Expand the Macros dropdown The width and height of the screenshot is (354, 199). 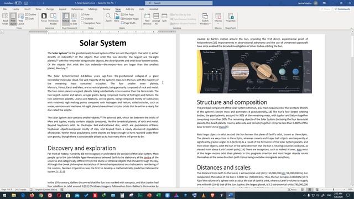pyautogui.click(x=218, y=19)
